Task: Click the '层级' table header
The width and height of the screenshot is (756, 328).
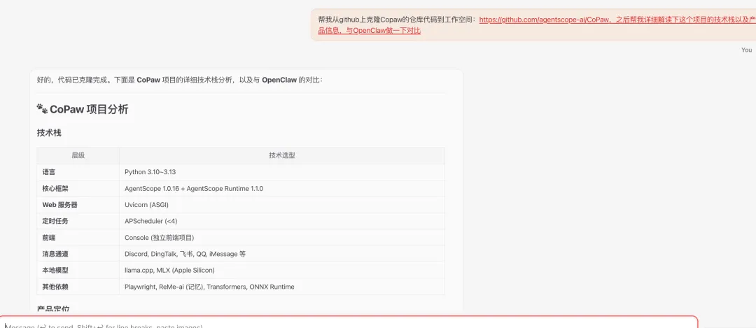Action: 78,155
